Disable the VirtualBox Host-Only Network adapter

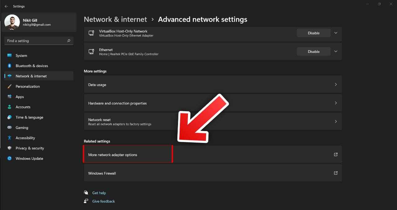[x=314, y=33]
